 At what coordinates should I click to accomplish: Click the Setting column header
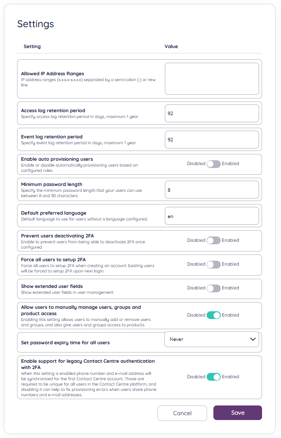click(x=32, y=46)
